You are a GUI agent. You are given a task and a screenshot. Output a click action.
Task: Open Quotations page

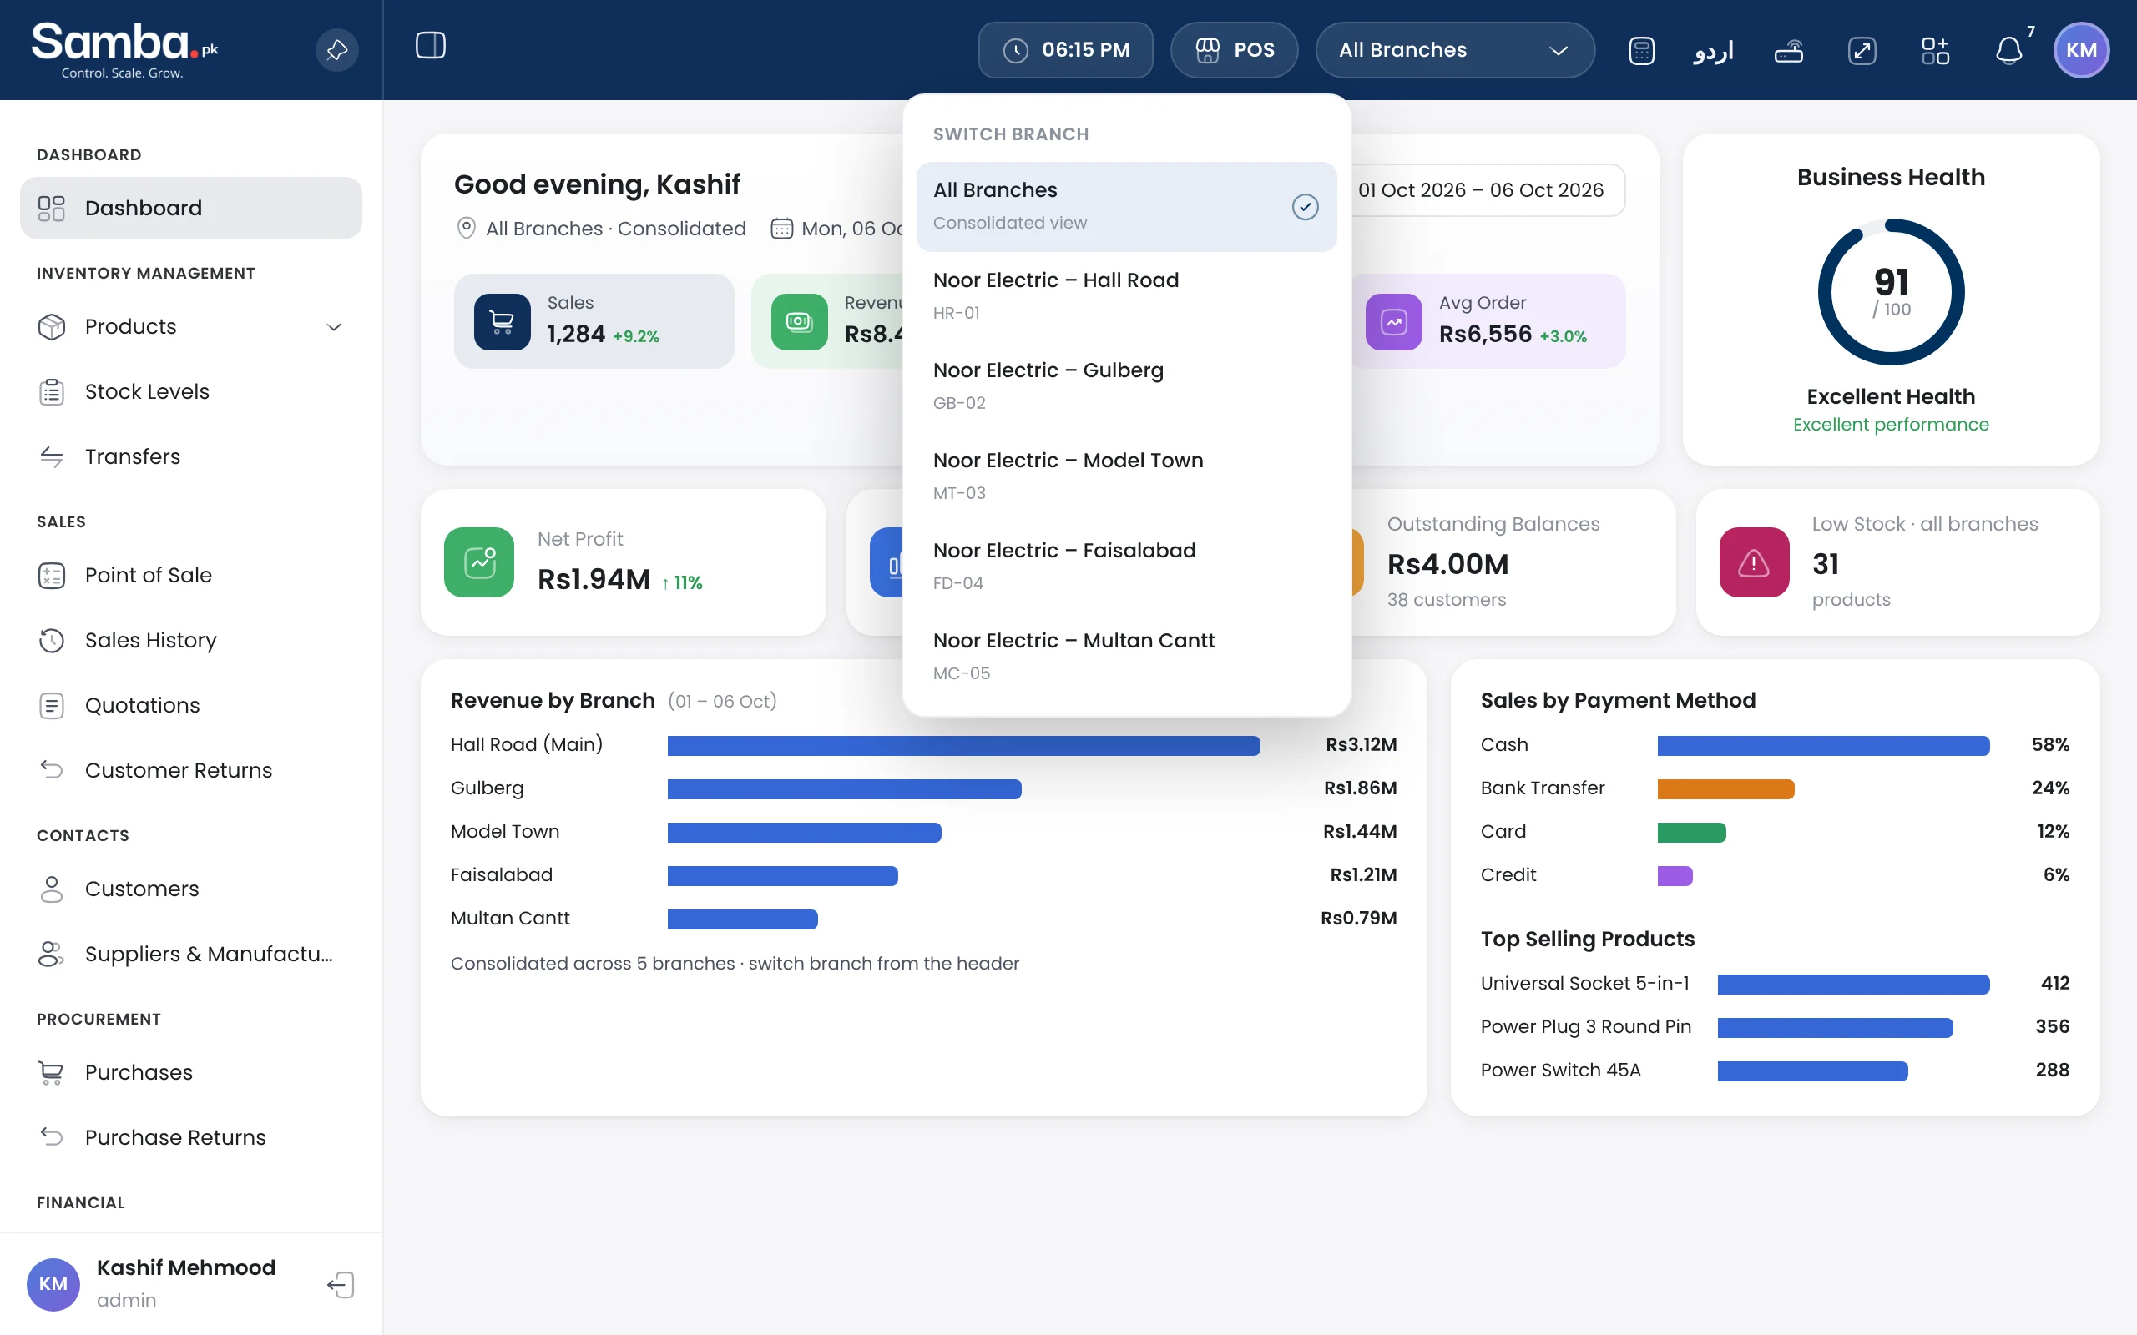(190, 706)
